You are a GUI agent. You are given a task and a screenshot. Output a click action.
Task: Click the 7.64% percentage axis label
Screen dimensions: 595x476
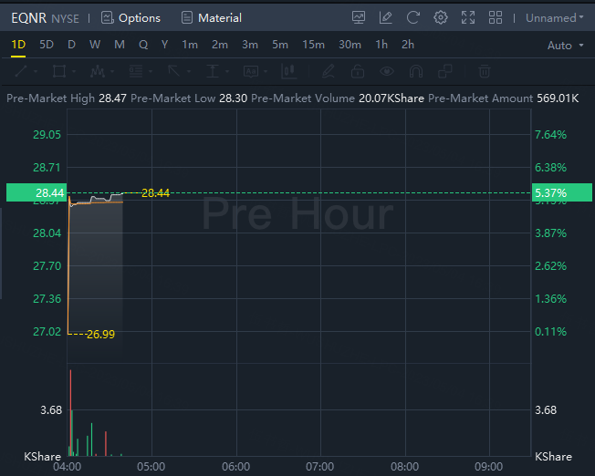(550, 135)
